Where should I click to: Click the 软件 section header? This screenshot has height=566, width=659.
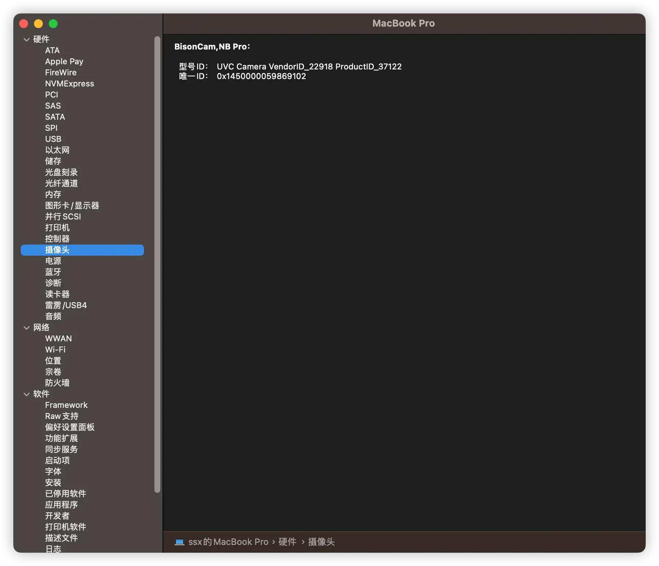pyautogui.click(x=41, y=394)
